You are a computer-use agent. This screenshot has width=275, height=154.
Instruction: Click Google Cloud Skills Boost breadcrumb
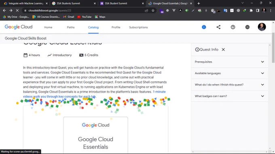tap(25, 38)
